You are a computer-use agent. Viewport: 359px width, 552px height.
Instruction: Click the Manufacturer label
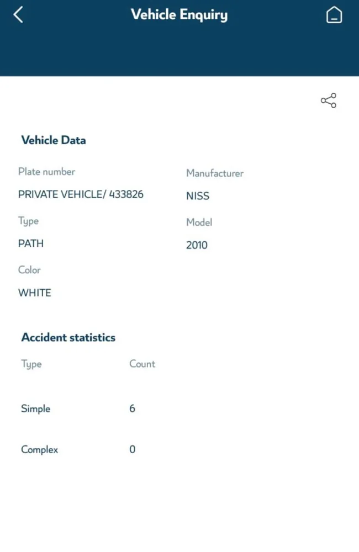click(215, 173)
